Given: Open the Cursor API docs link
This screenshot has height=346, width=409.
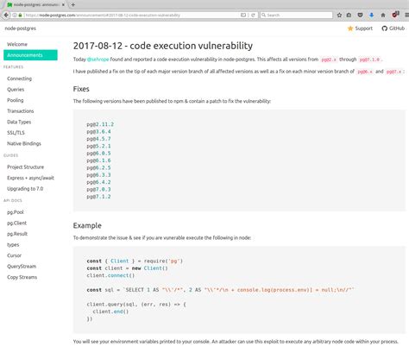Looking at the screenshot, I should [x=15, y=255].
